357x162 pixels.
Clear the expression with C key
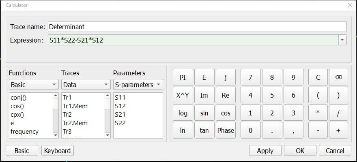(x=318, y=77)
